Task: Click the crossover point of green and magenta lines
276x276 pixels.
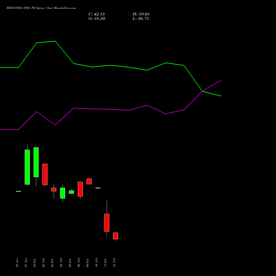Action: click(x=203, y=91)
